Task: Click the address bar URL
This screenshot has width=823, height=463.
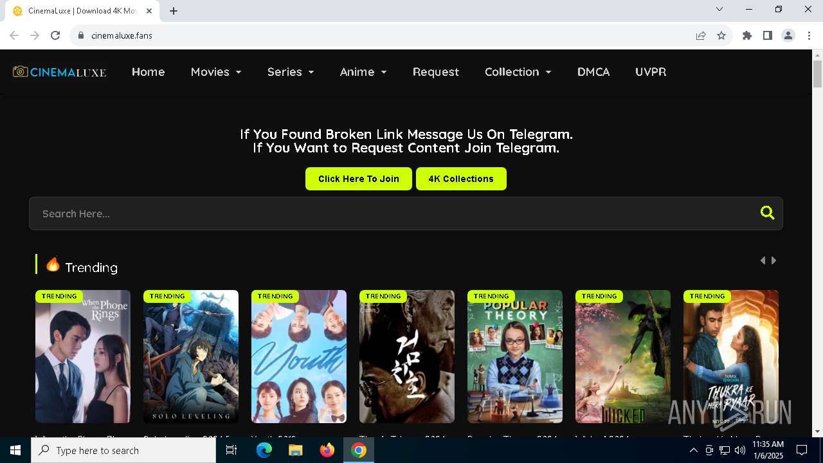Action: tap(122, 35)
